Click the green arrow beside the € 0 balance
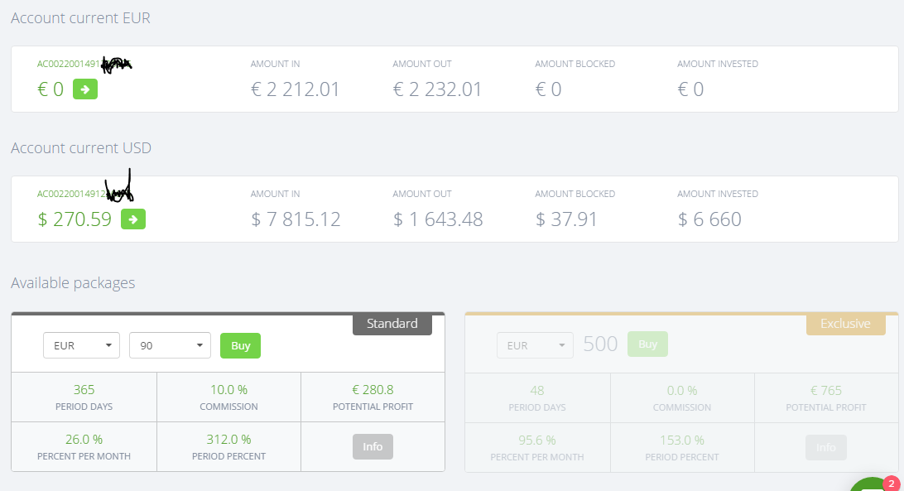 tap(85, 89)
